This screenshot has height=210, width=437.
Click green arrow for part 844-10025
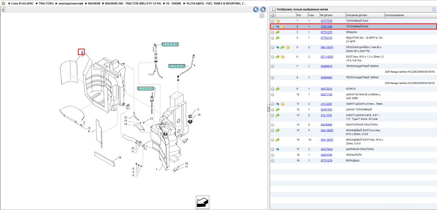pos(277,140)
